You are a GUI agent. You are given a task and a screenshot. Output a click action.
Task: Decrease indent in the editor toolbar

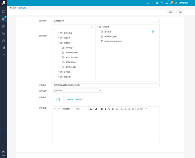[x=138, y=109]
